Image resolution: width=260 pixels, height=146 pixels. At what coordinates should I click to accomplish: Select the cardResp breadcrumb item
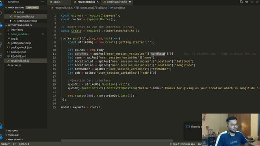coord(119,8)
